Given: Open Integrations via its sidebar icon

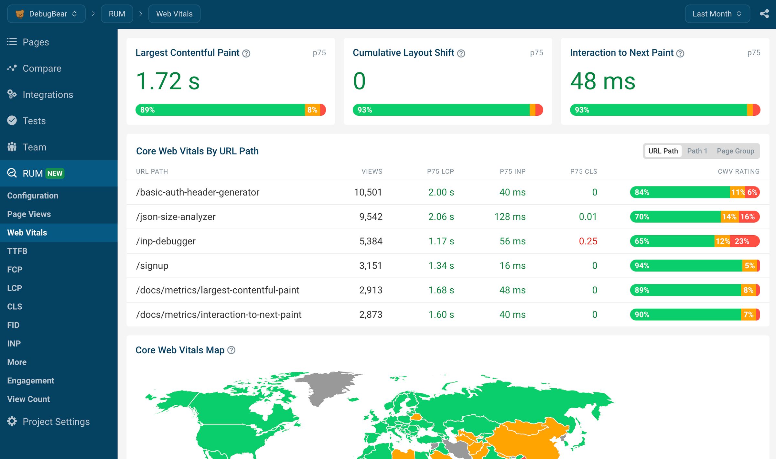Looking at the screenshot, I should pos(11,94).
